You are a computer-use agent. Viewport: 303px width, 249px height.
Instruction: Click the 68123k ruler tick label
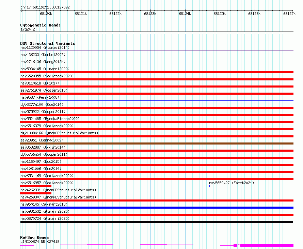click(150, 14)
